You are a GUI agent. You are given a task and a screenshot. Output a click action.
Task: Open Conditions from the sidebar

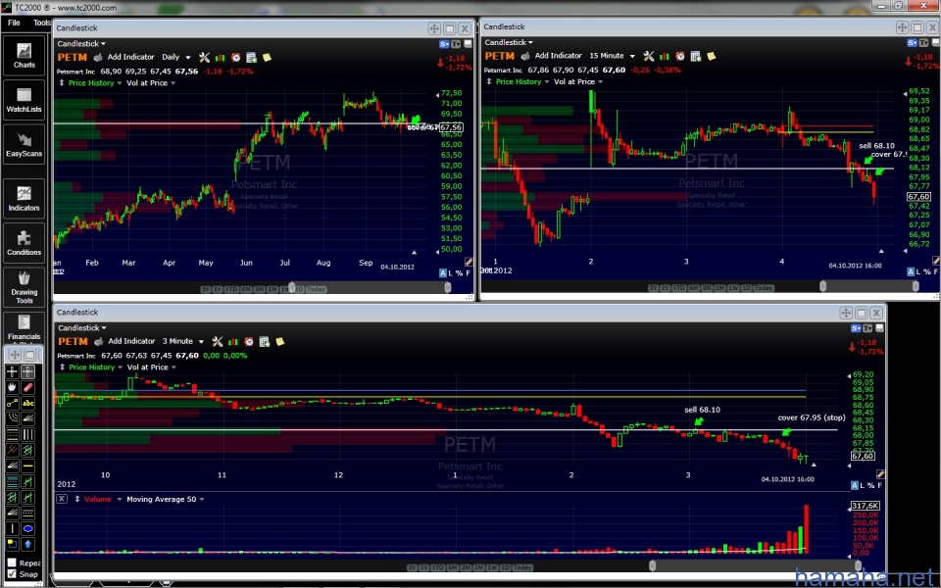(24, 243)
